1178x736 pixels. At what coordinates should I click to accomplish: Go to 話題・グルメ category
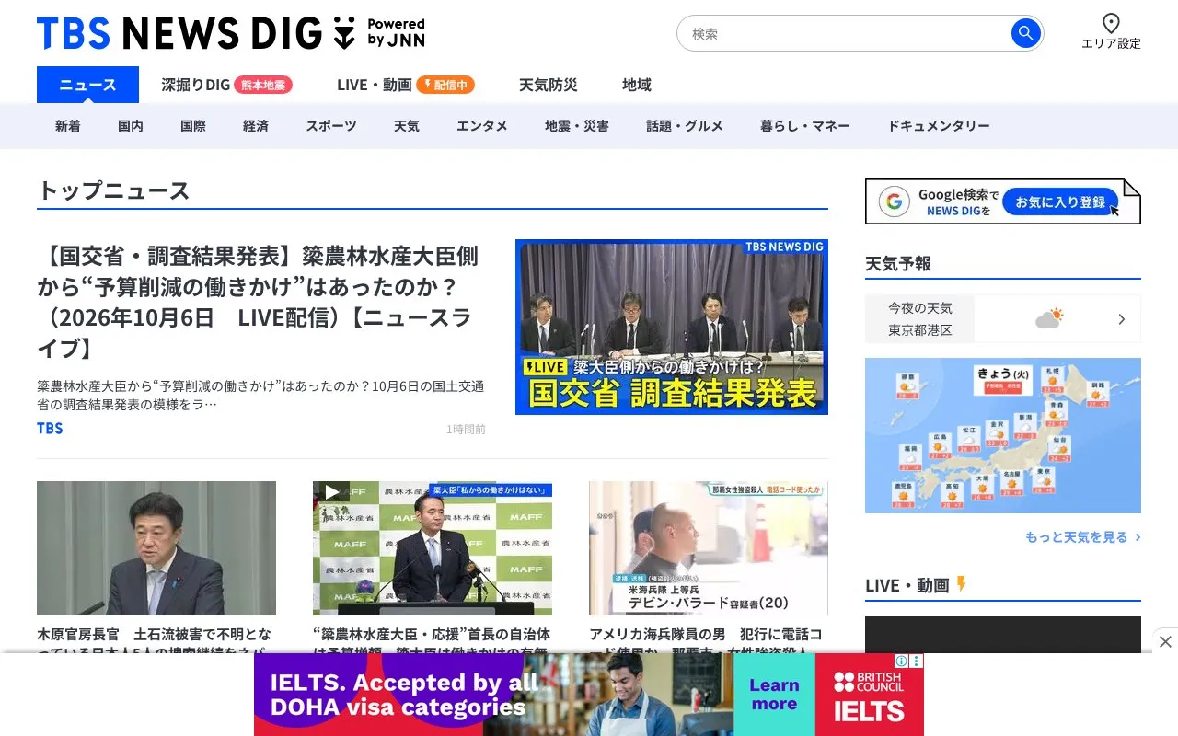(x=685, y=126)
